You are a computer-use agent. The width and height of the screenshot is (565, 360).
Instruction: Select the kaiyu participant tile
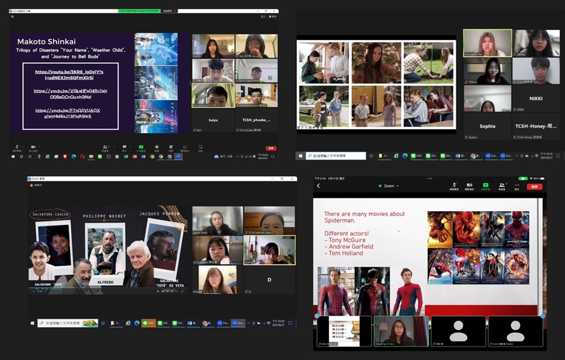point(213,120)
